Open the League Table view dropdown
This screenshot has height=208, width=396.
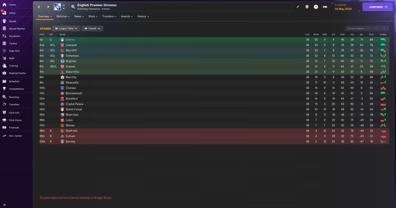[66, 28]
